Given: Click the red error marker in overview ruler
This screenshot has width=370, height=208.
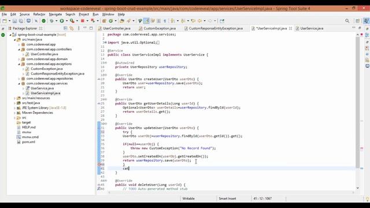Looking at the screenshot, I should point(362,148).
